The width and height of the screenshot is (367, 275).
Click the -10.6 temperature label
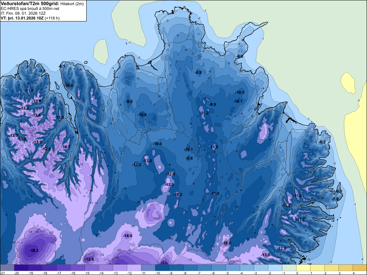coord(157,144)
